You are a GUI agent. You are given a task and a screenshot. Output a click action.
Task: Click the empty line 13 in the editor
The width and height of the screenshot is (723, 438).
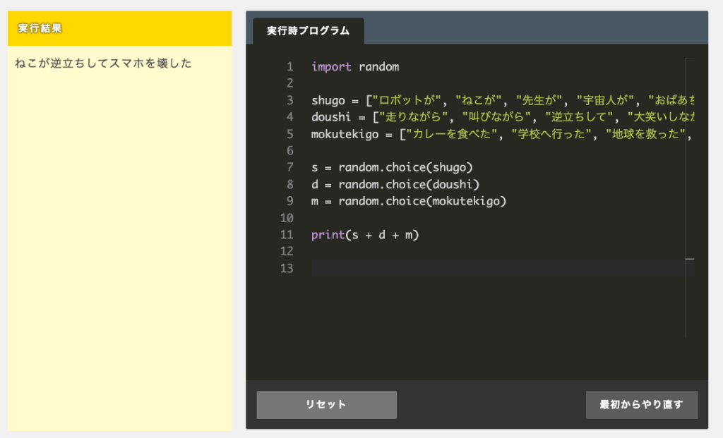click(x=494, y=268)
